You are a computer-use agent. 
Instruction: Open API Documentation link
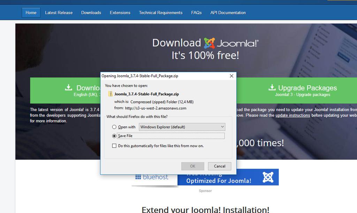pos(228,13)
